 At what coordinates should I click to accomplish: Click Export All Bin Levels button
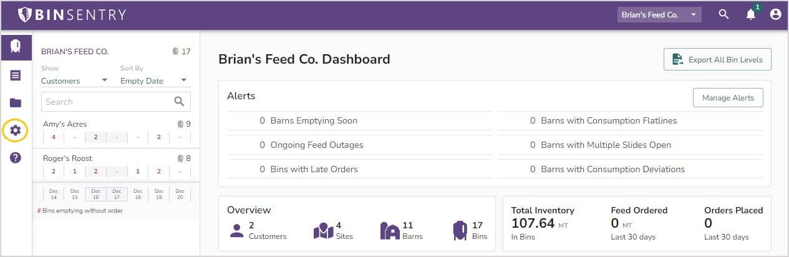tap(717, 60)
